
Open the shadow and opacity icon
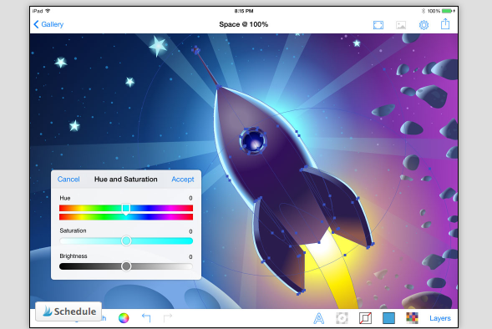[342, 318]
